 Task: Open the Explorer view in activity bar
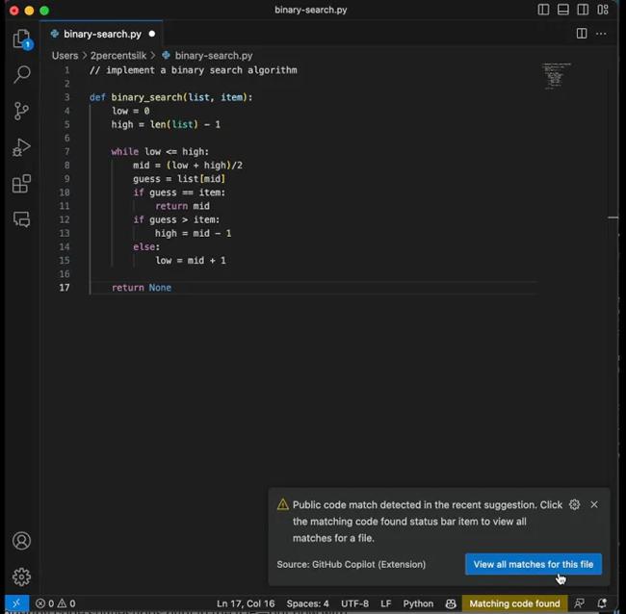click(x=21, y=39)
